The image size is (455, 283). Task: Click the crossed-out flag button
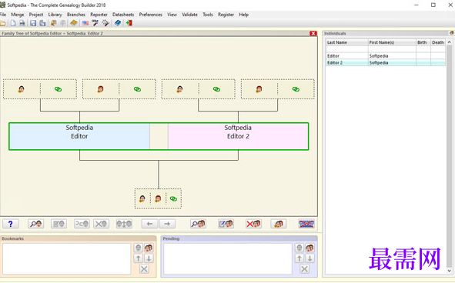coord(306,224)
